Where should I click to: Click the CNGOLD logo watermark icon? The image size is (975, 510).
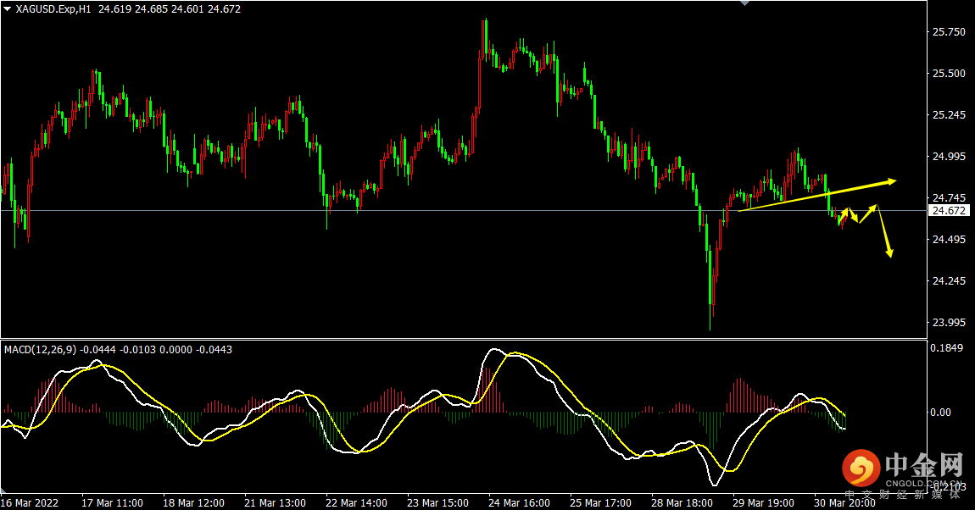[861, 467]
